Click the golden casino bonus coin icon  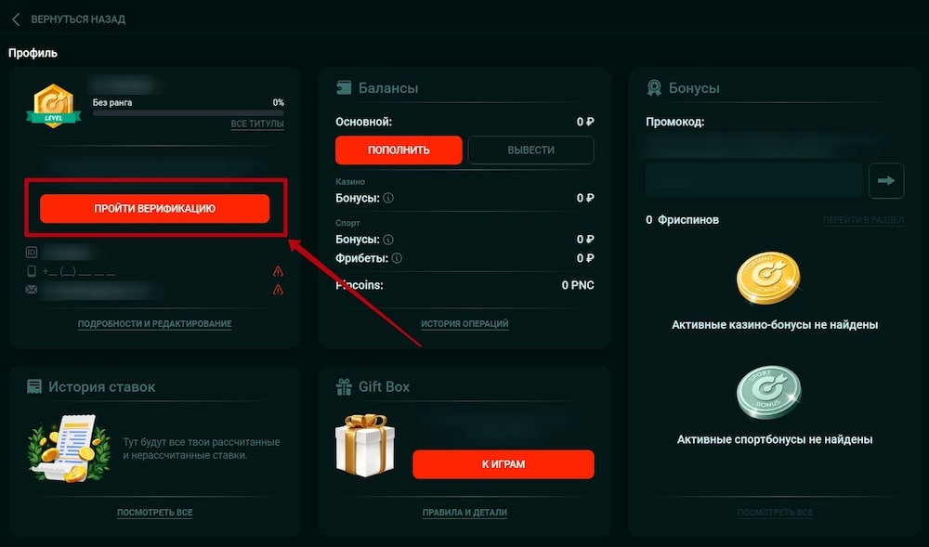[x=769, y=277]
